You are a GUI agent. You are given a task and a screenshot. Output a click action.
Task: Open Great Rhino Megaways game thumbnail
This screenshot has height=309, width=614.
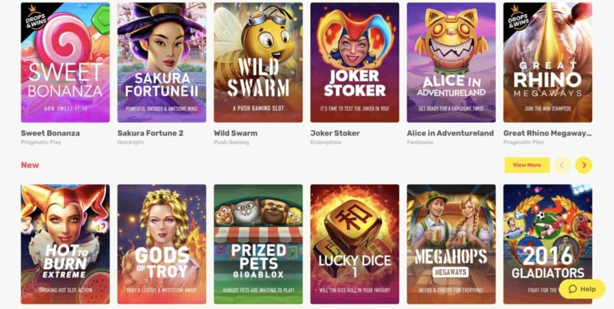pyautogui.click(x=548, y=63)
